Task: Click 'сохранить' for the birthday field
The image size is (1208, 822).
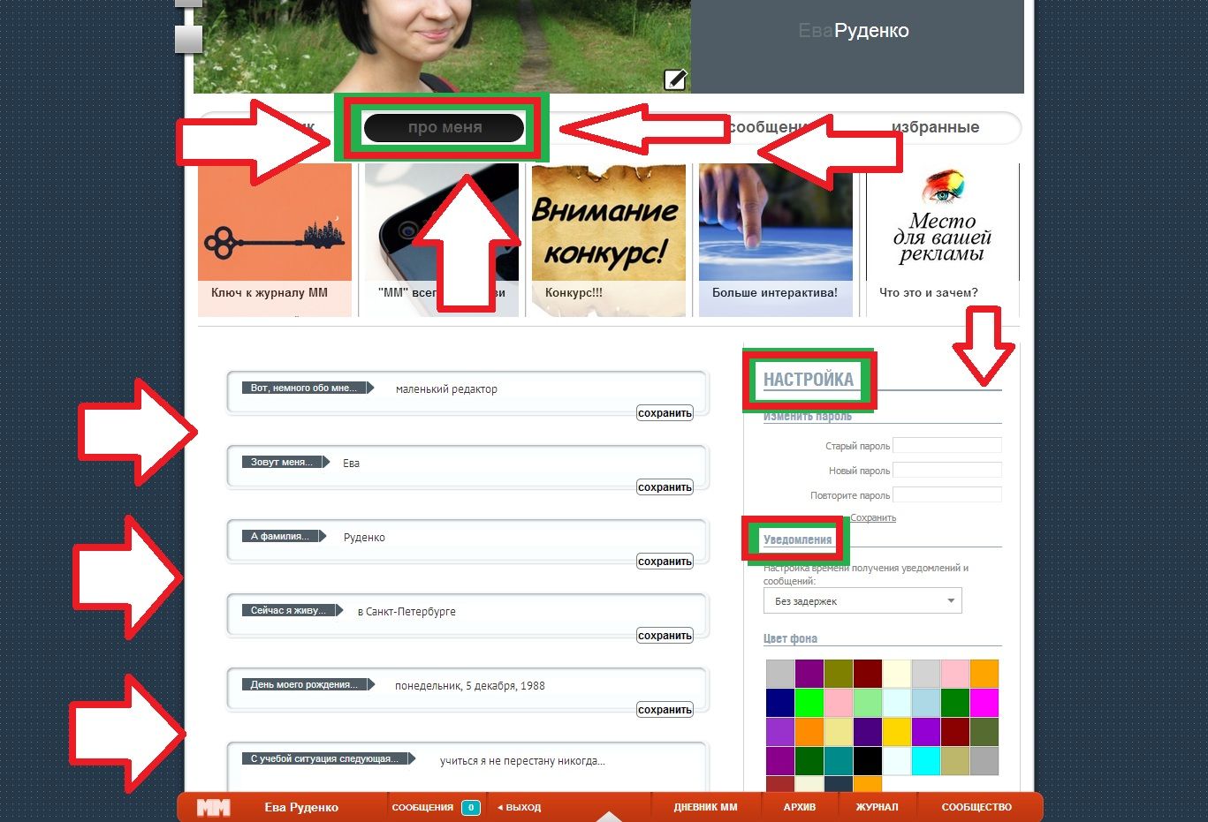Action: pos(665,710)
